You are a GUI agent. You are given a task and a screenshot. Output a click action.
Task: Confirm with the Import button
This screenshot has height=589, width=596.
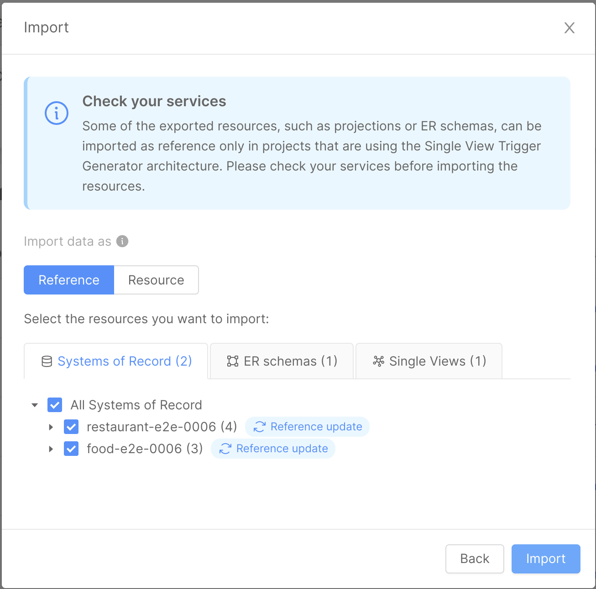coord(545,558)
